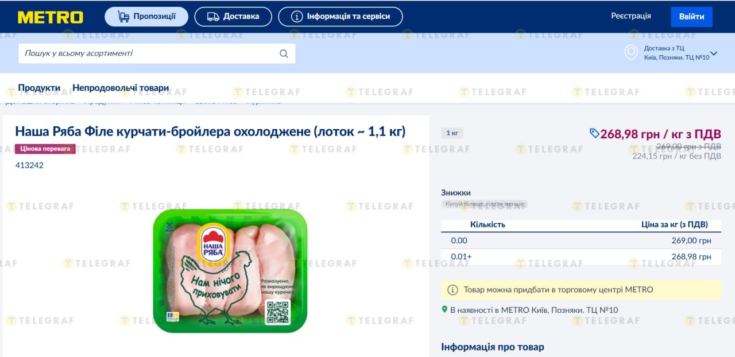Image resolution: width=735 pixels, height=357 pixels.
Task: Click the search magnifier icon
Action: 284,53
